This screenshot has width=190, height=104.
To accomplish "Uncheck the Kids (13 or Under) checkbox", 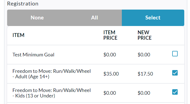I will (x=175, y=92).
